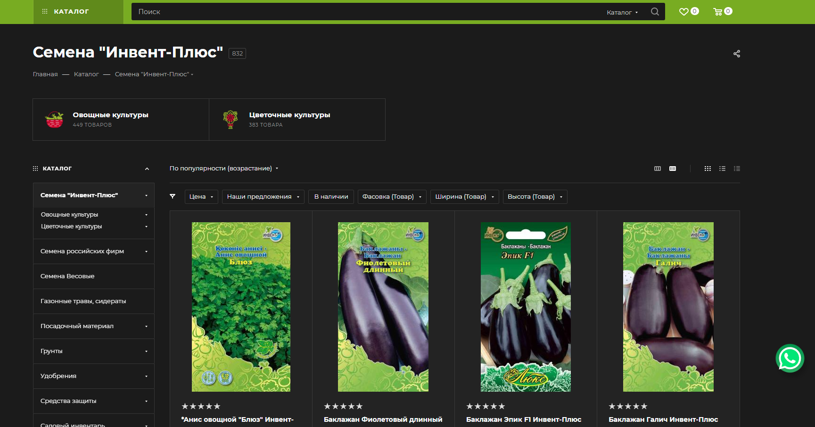Open the shopping cart icon
The width and height of the screenshot is (815, 427).
coord(718,12)
